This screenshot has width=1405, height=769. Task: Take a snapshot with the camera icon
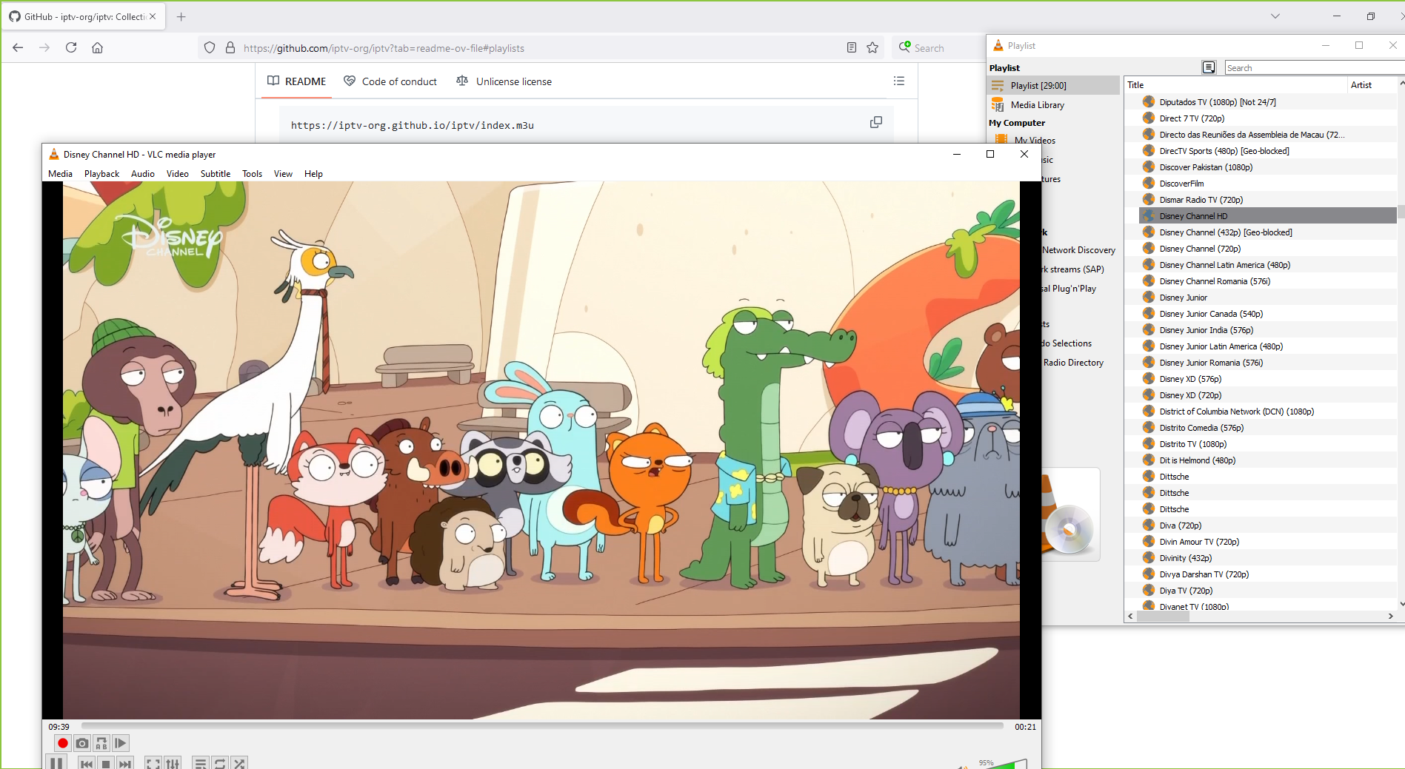[x=82, y=743]
